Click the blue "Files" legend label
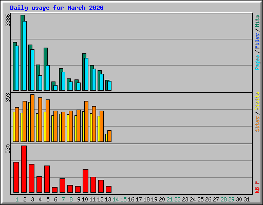The width and height of the screenshot is (263, 205). (257, 41)
